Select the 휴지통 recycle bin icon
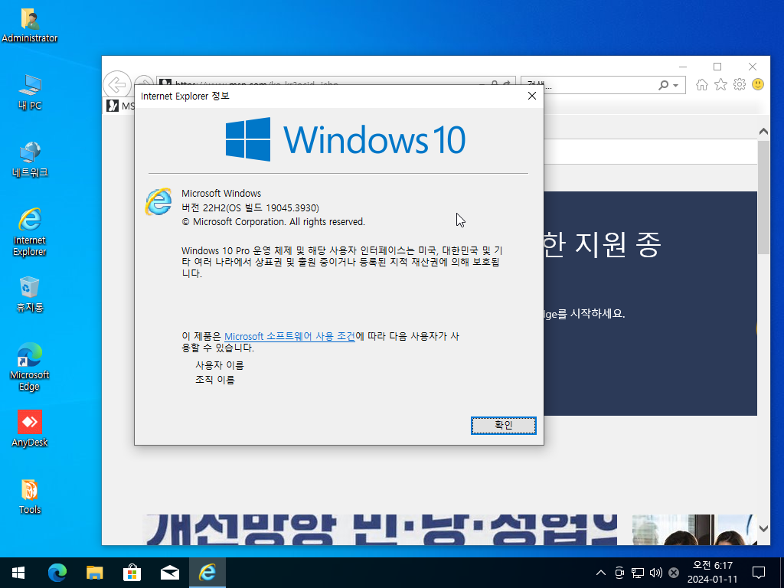The height and width of the screenshot is (588, 784). point(30,295)
